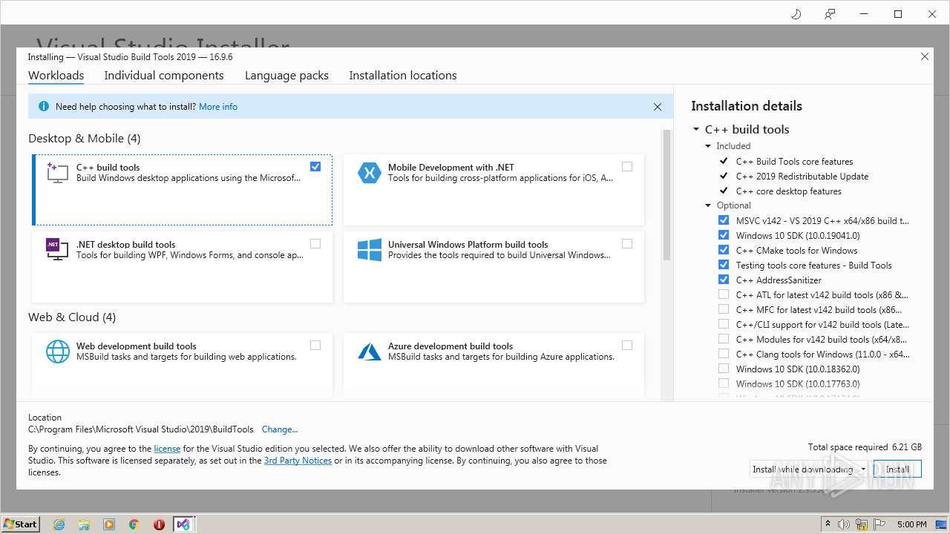The image size is (950, 534).
Task: Click the Change... location link
Action: coord(280,429)
